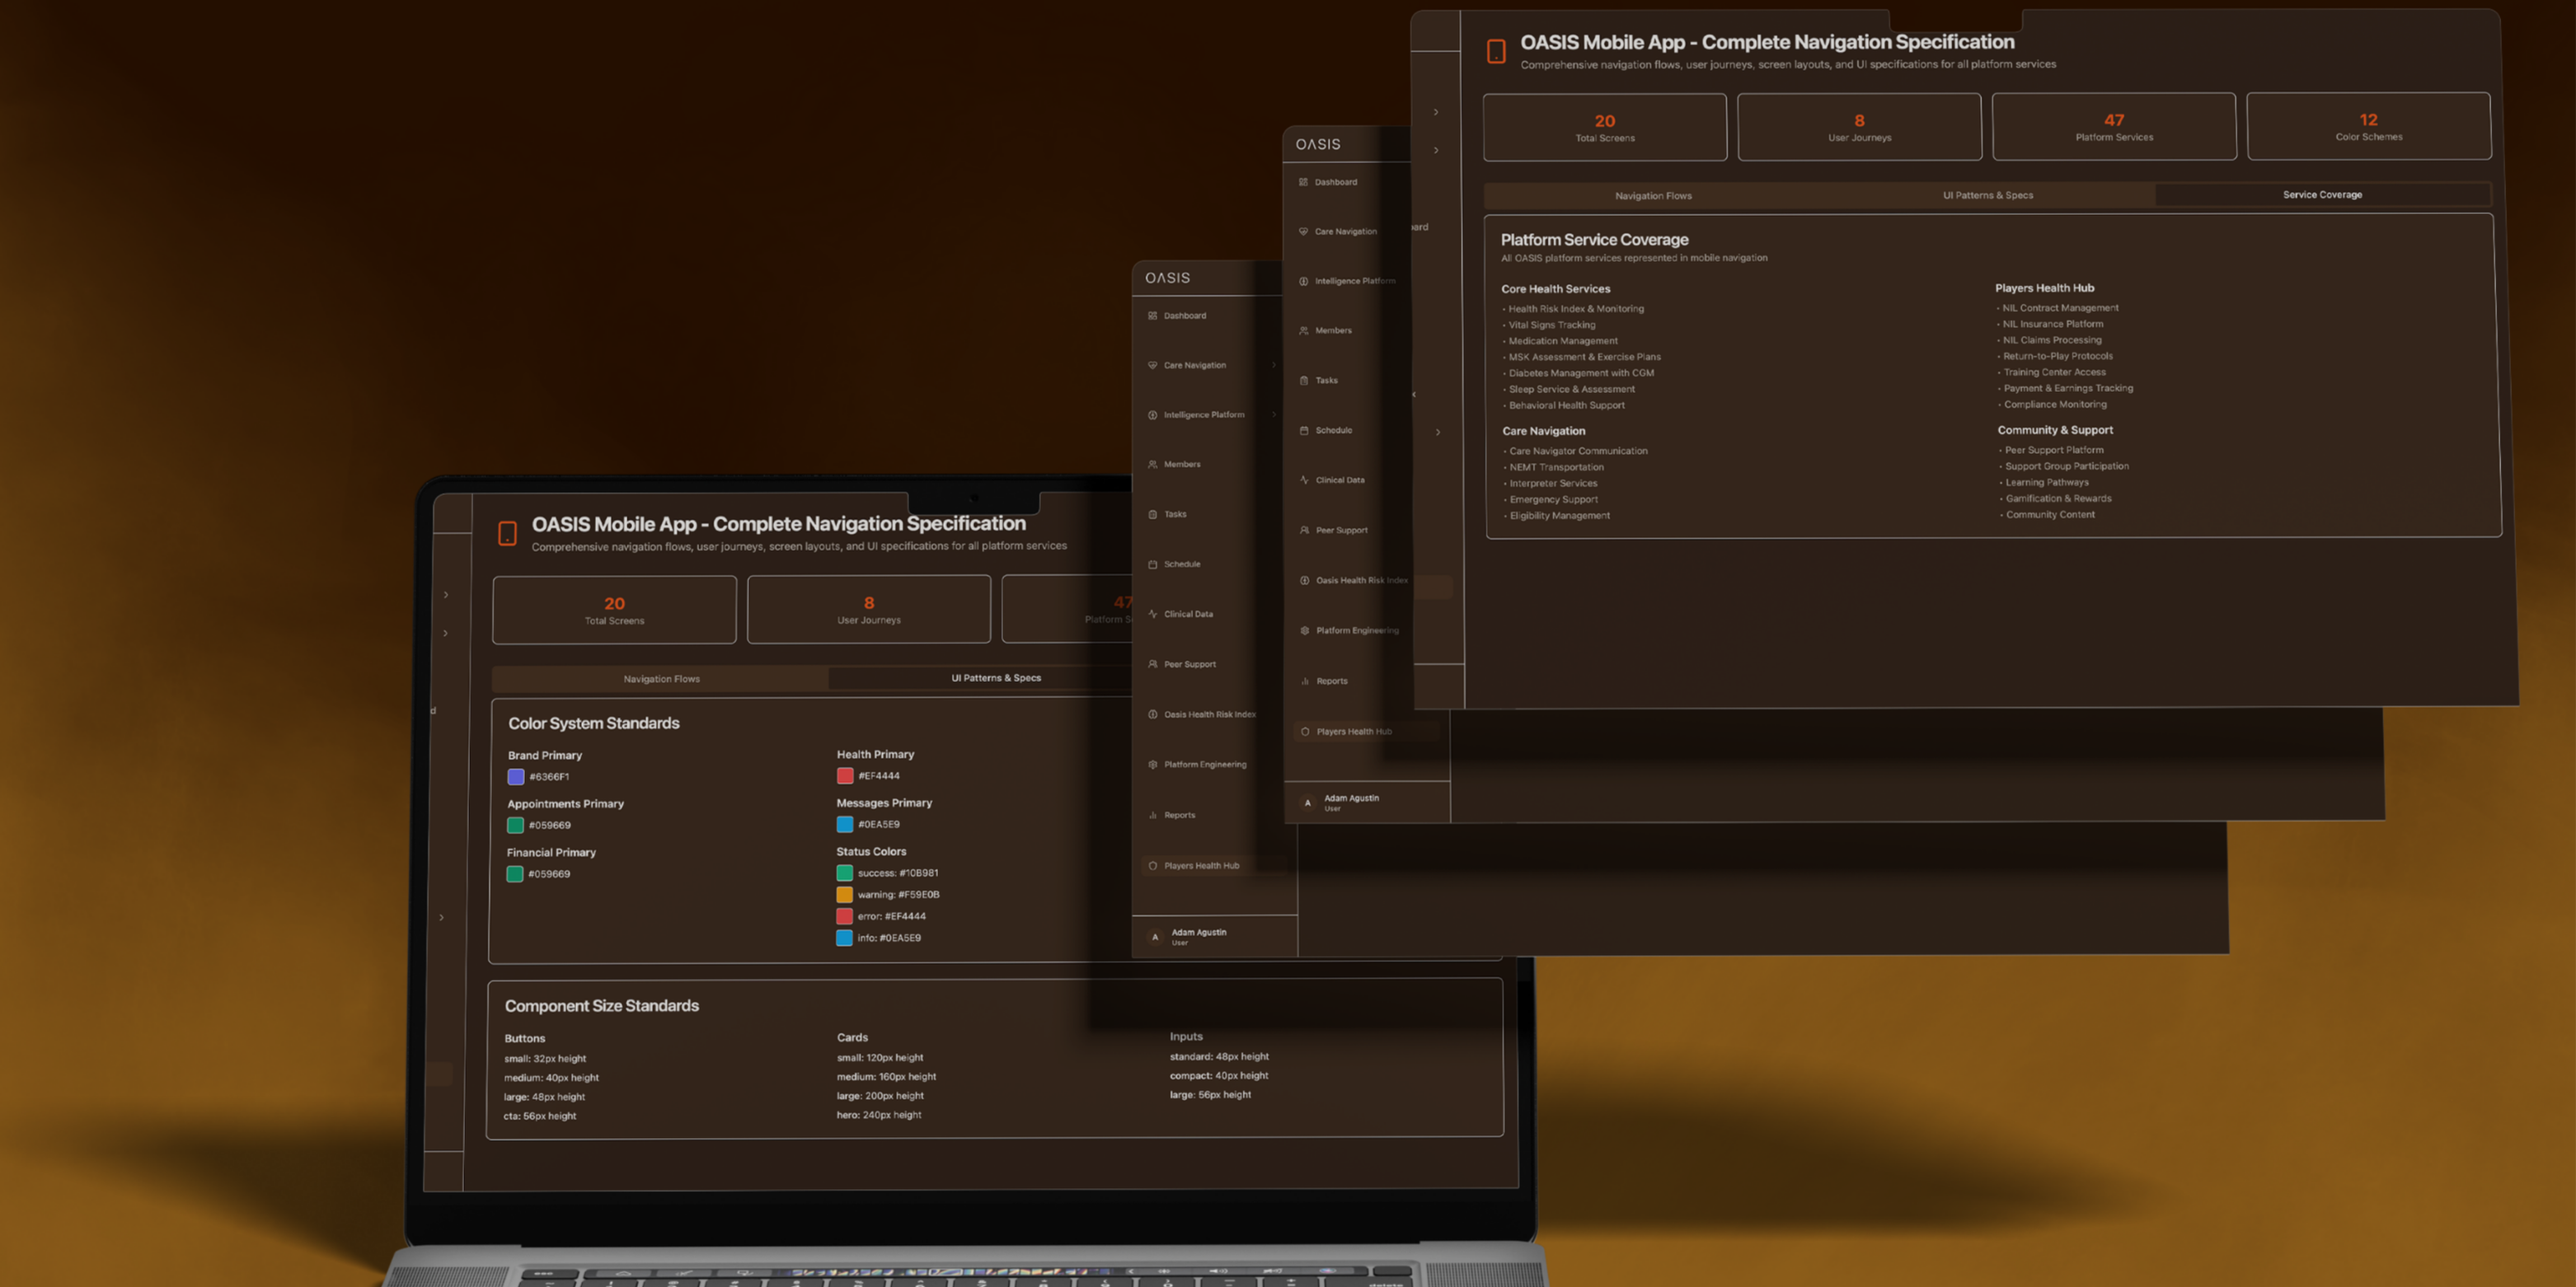This screenshot has width=2576, height=1287.
Task: Click Players Health Hub shield icon in middle sidebar
Action: (1304, 732)
